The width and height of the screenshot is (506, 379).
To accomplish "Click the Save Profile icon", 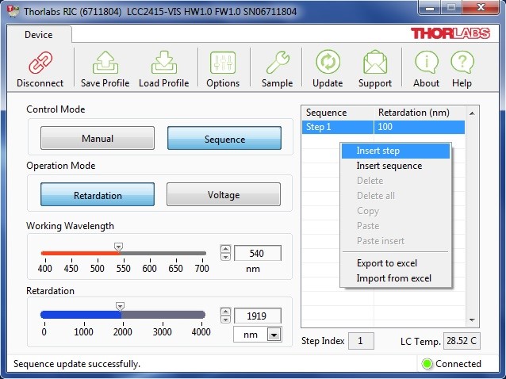I will 105,63.
